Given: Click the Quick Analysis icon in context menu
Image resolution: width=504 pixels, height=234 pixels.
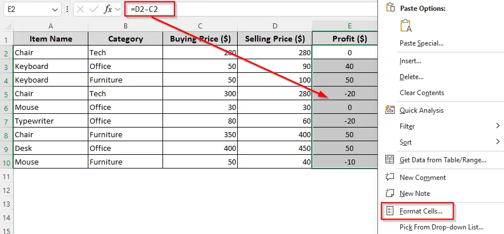Looking at the screenshot, I should click(x=390, y=110).
